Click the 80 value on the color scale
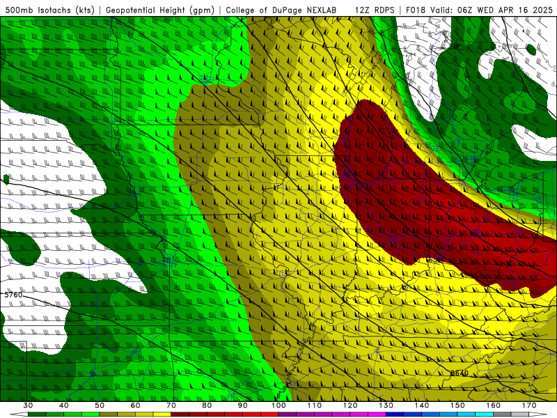This screenshot has width=557, height=418. coord(207,405)
